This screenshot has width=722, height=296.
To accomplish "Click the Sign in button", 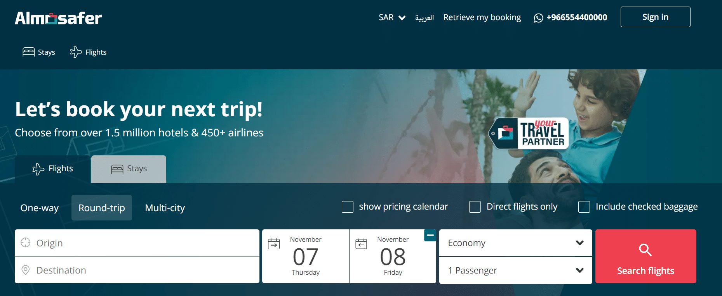I will pyautogui.click(x=655, y=17).
